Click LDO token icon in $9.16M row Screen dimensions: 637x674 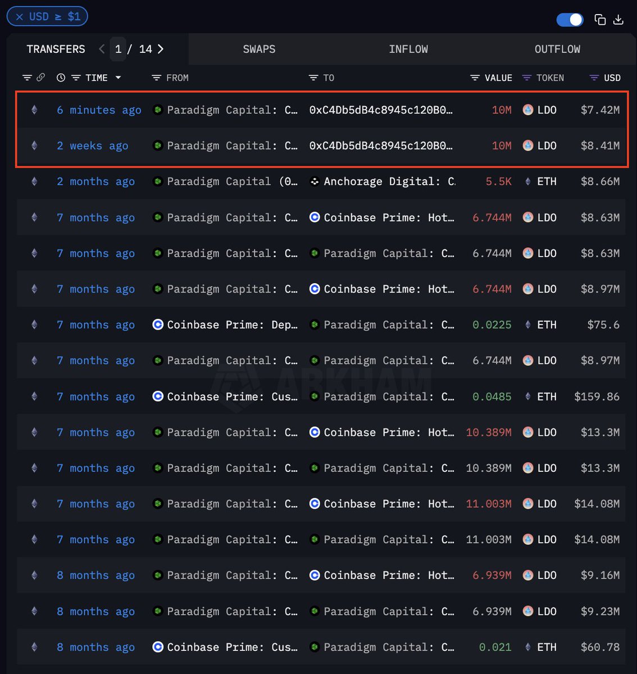(x=528, y=575)
